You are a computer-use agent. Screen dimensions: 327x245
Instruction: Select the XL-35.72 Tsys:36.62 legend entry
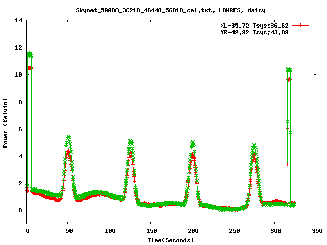(254, 26)
